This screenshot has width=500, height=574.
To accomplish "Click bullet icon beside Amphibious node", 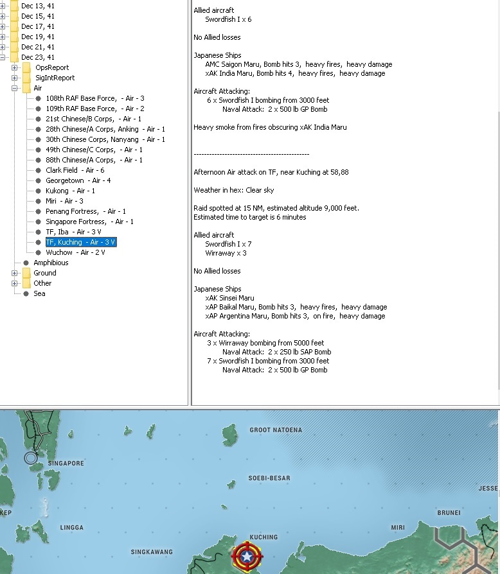I will point(26,263).
